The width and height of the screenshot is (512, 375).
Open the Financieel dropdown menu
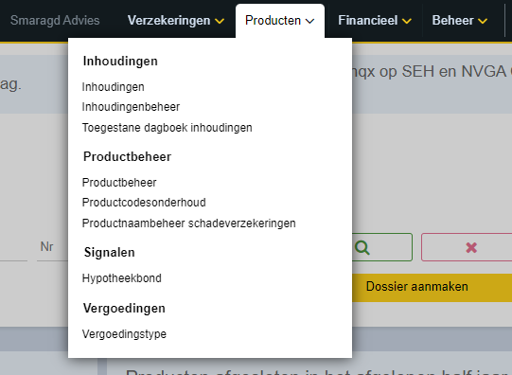pos(375,20)
